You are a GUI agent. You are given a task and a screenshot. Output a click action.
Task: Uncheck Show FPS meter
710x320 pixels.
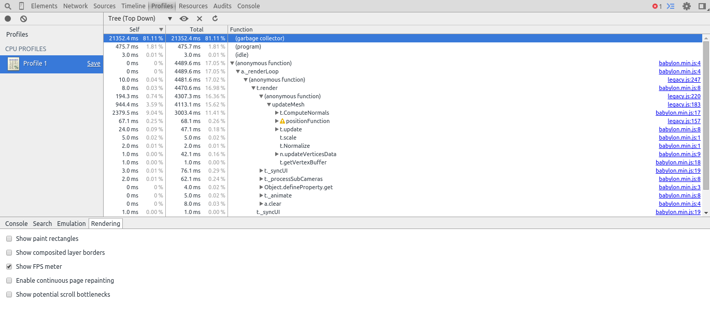9,267
